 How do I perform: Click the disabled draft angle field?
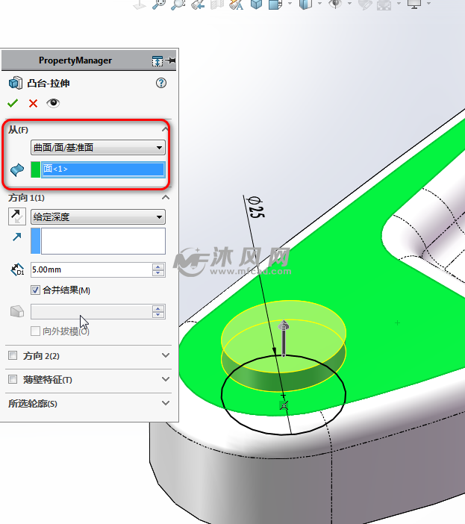pyautogui.click(x=91, y=311)
